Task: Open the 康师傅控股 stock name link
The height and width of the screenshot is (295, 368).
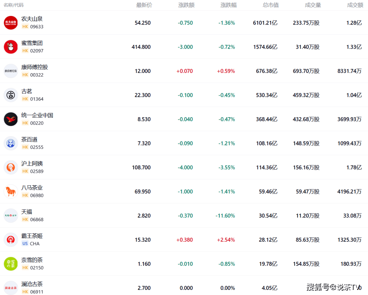Action: pos(35,67)
